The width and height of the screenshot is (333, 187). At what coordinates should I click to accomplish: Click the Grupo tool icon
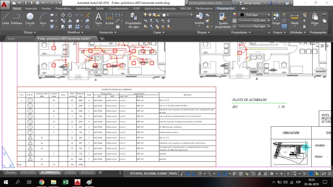coord(276,19)
